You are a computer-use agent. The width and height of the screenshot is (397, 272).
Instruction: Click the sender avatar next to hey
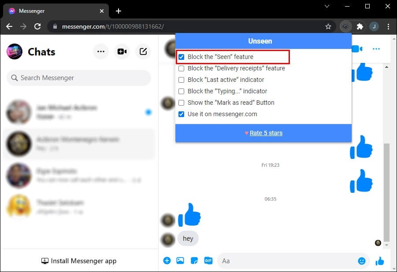(x=167, y=239)
